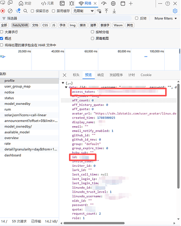The height and width of the screenshot is (226, 181).
Task: Switch to the Elements (元素) tab
Action: (x=47, y=3)
